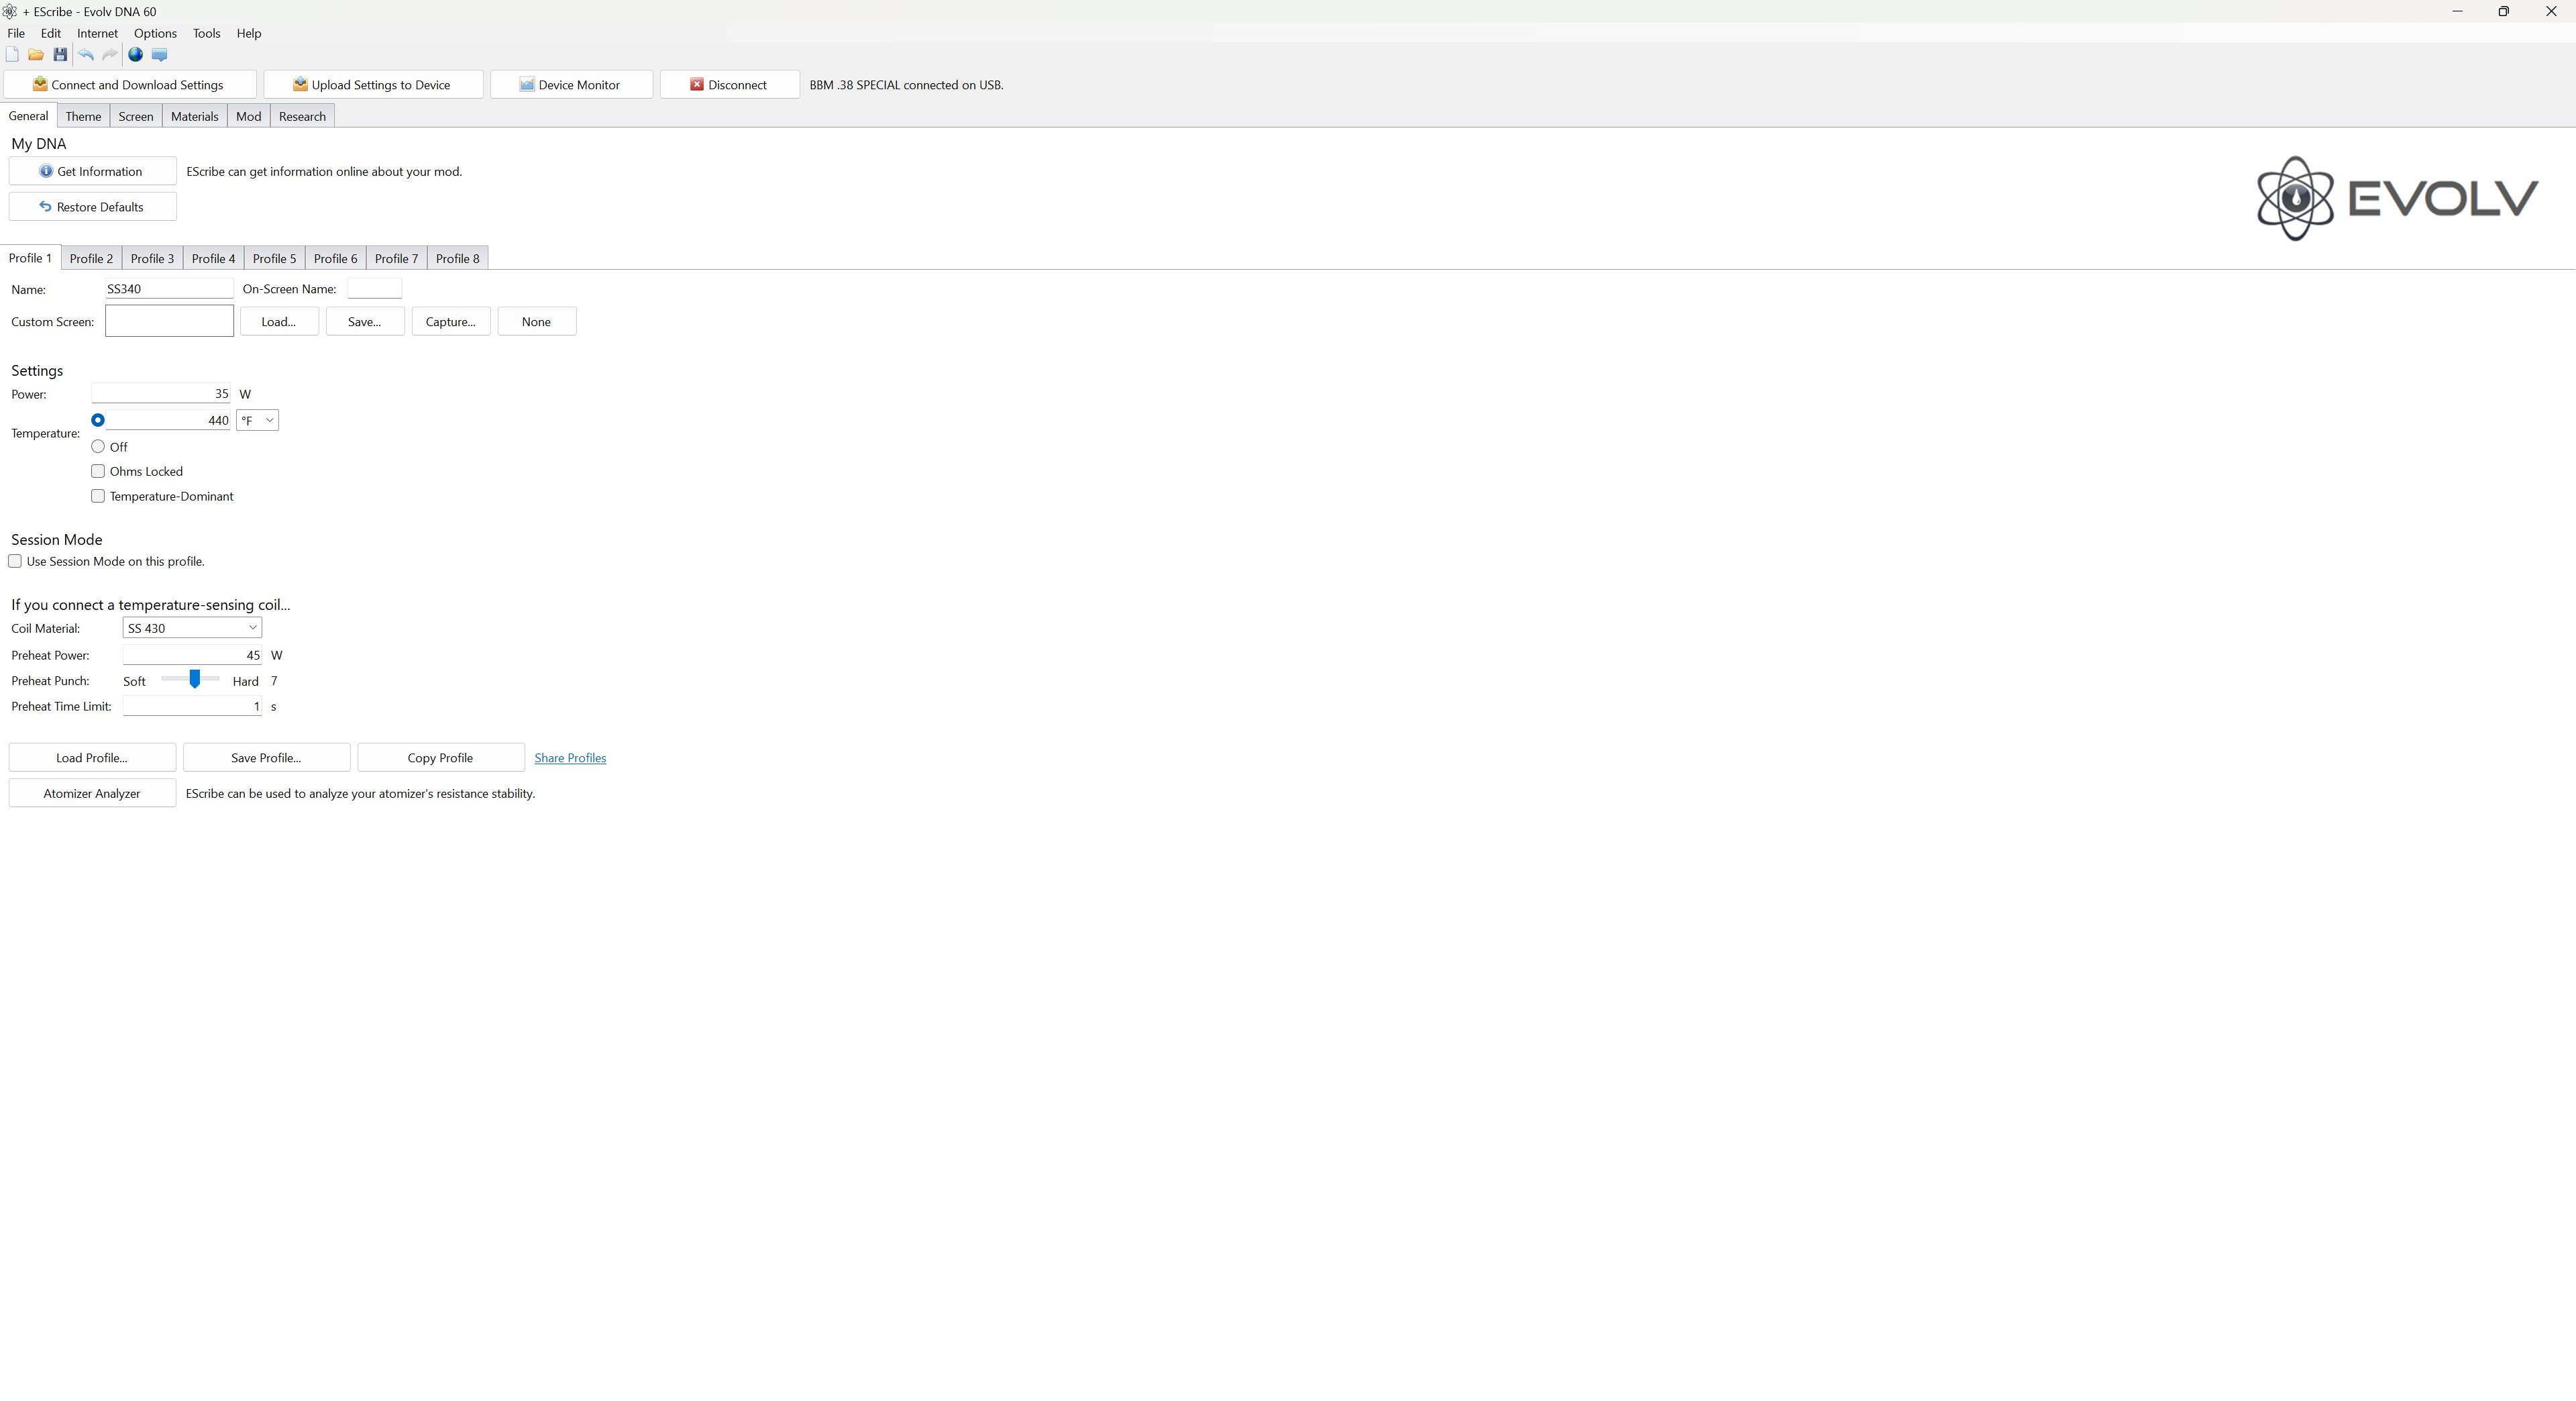2576x1401 pixels.
Task: Expand the Coil Material dropdown
Action: pyautogui.click(x=192, y=628)
